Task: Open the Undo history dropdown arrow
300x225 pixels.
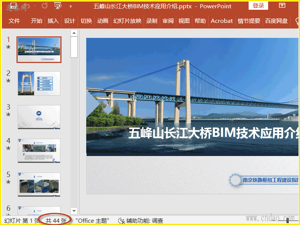Action: click(x=34, y=6)
